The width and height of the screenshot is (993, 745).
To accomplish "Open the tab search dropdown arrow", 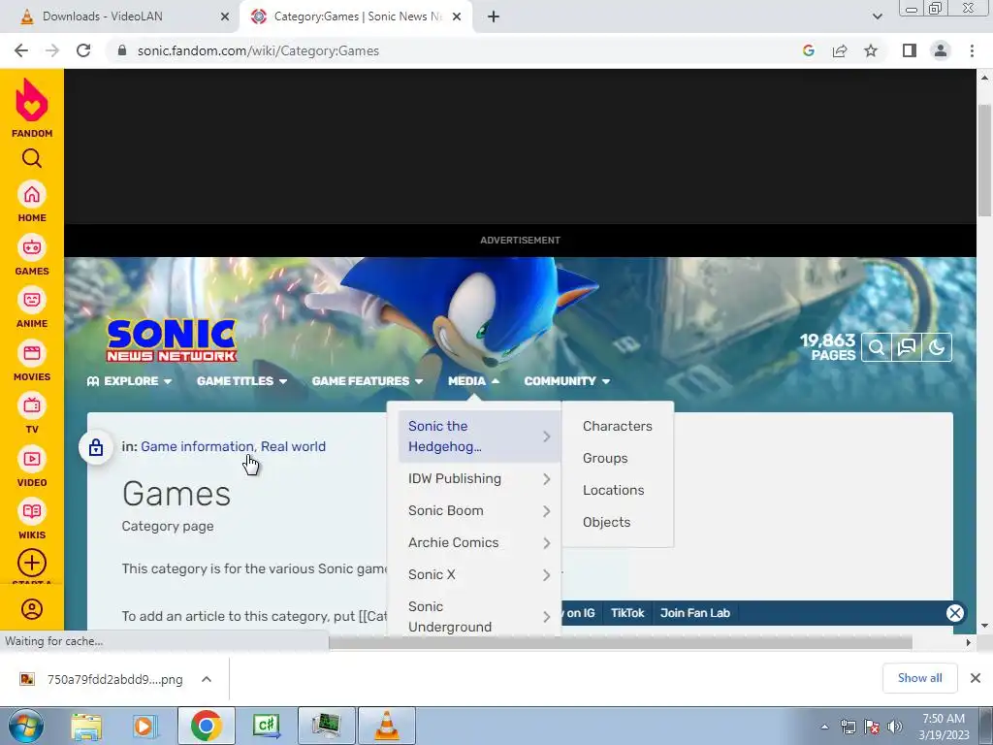I will coord(877,16).
